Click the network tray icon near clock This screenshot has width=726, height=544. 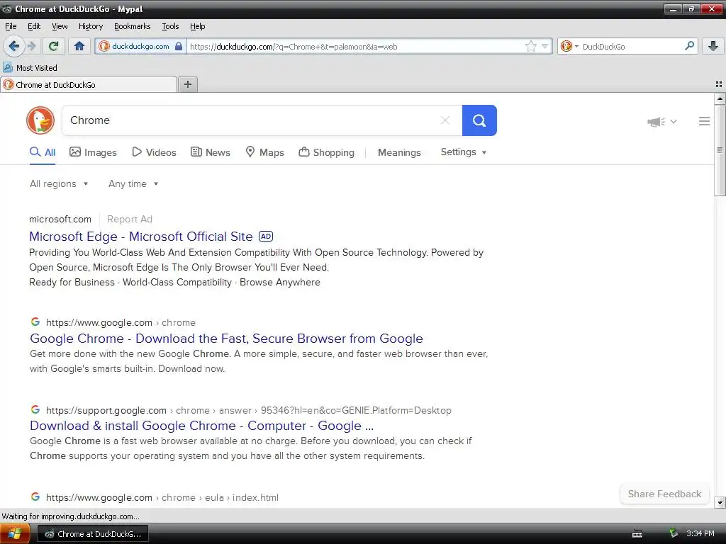pyautogui.click(x=674, y=533)
